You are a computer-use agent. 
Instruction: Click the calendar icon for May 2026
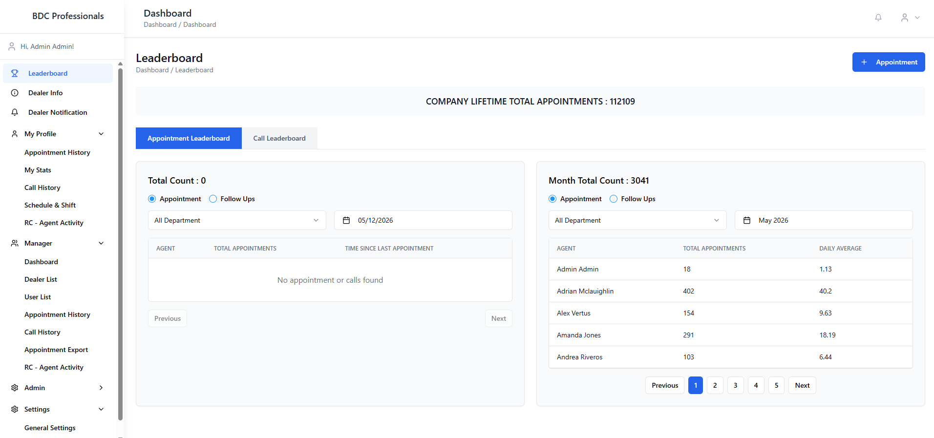click(x=747, y=220)
